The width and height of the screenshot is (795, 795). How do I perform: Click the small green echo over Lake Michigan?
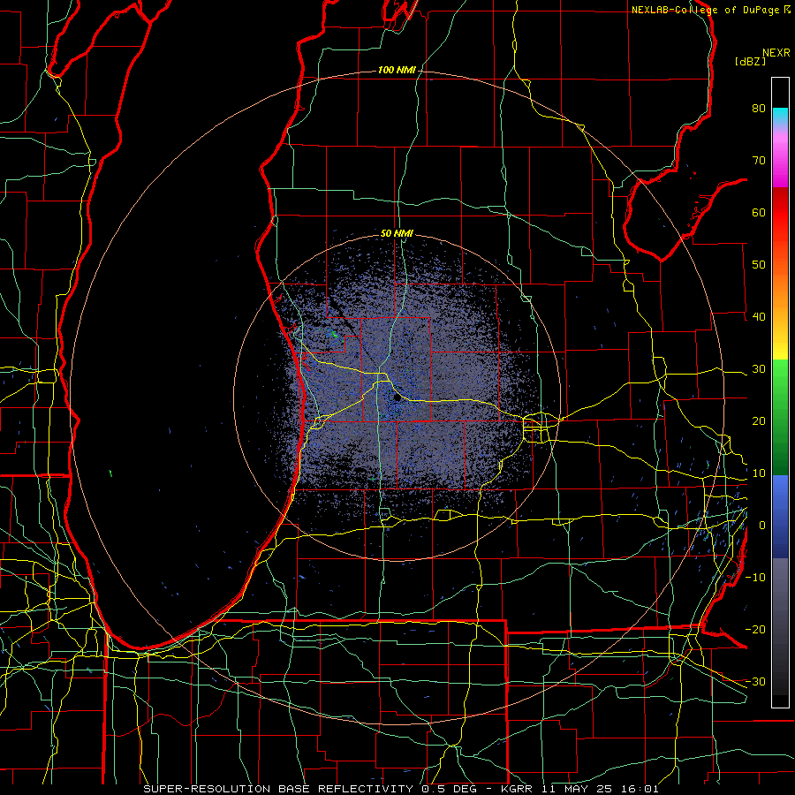111,473
